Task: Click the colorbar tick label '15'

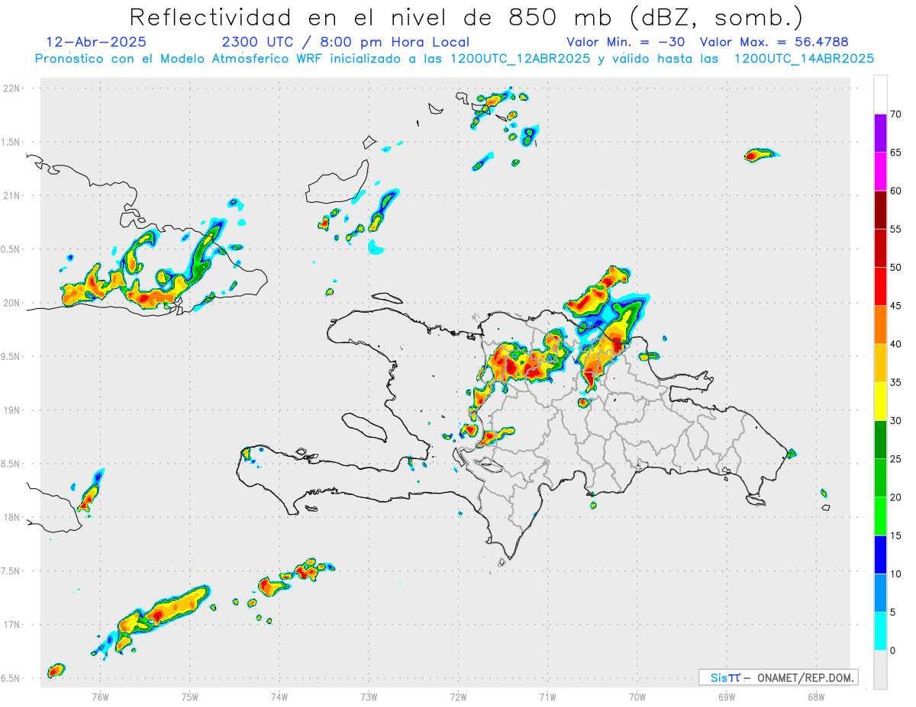Action: [x=896, y=535]
